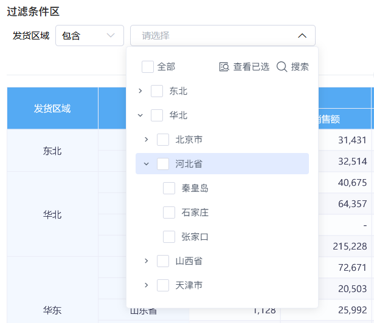Tick the 石家庄 checkbox
This screenshot has width=374, height=323.
[169, 212]
